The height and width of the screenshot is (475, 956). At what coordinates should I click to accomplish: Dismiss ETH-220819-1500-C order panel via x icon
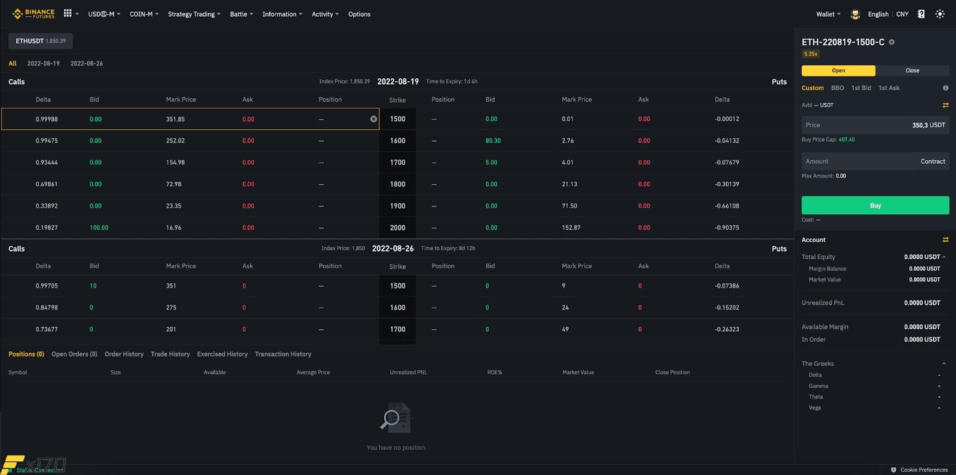tap(891, 42)
